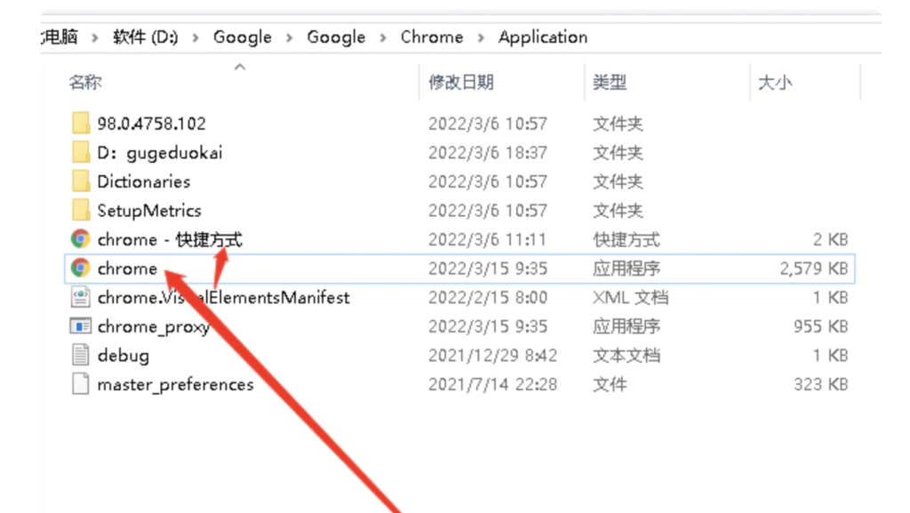Click the master_preferences file icon
Viewport: 910px width, 513px height.
pos(81,384)
